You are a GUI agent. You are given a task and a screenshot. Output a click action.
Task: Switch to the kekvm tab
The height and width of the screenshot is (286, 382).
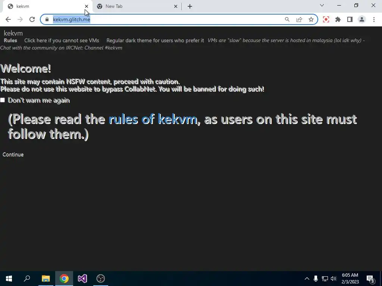pos(46,6)
